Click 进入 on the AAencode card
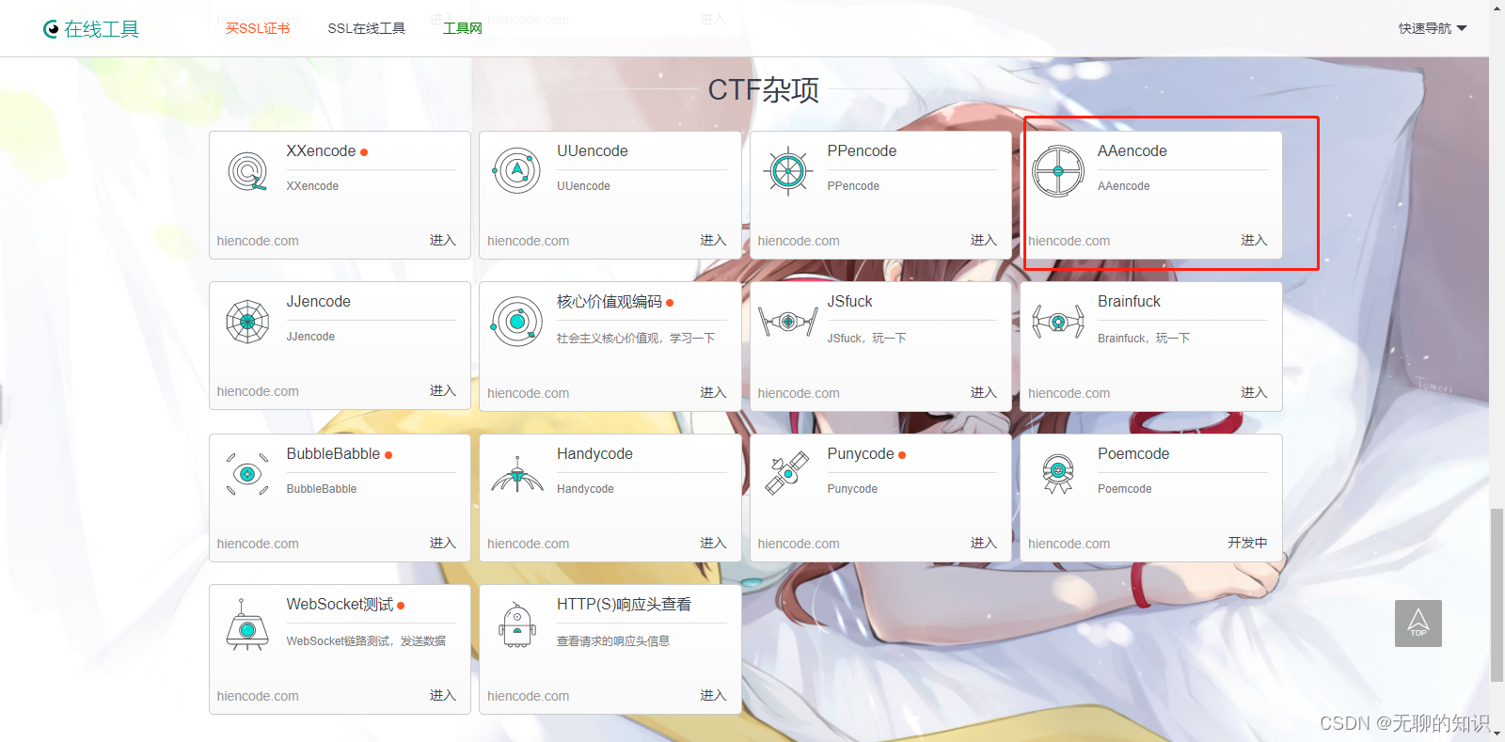The image size is (1505, 742). tap(1254, 240)
